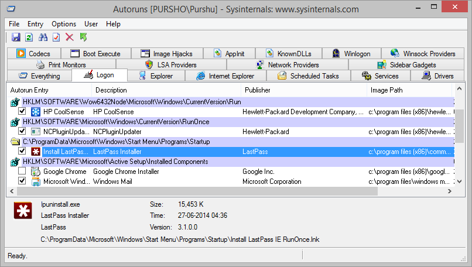Switch to the Scheduled Tasks tab

click(309, 76)
